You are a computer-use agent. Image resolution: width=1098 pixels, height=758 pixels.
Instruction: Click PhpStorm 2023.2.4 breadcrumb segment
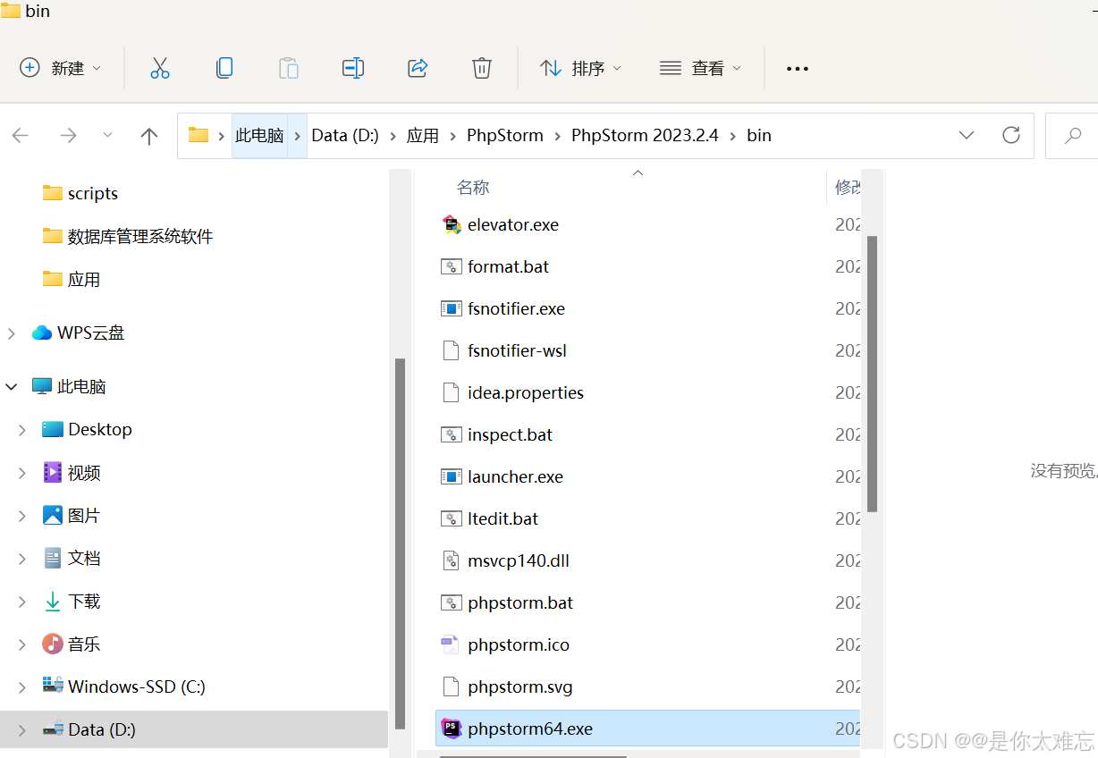645,136
